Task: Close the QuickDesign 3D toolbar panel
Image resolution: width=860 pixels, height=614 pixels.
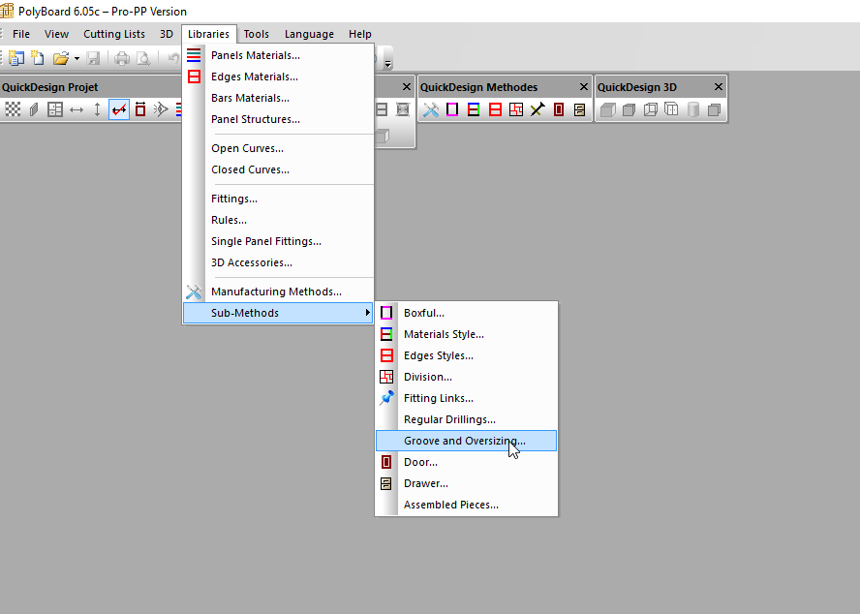Action: pos(719,87)
